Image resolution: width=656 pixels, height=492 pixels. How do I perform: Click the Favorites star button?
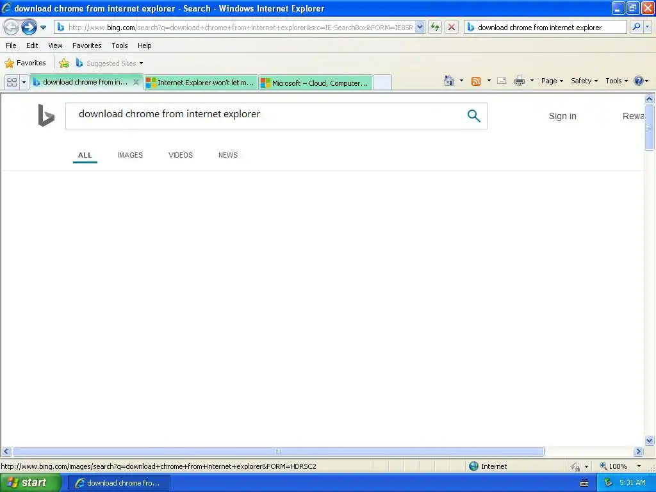26,63
